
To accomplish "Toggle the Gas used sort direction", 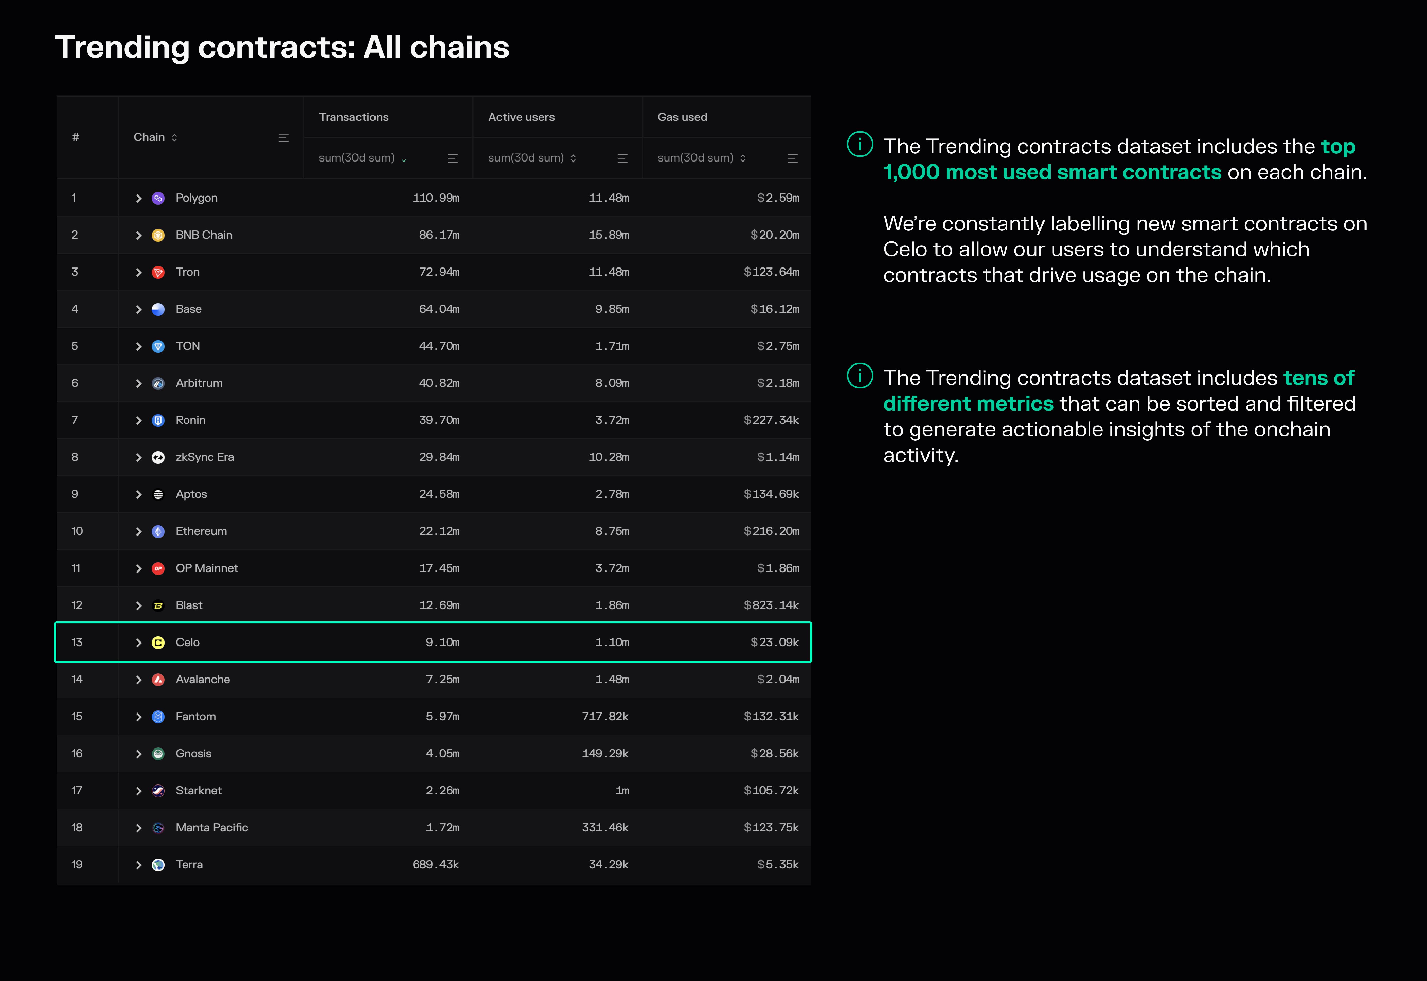I will pos(744,158).
